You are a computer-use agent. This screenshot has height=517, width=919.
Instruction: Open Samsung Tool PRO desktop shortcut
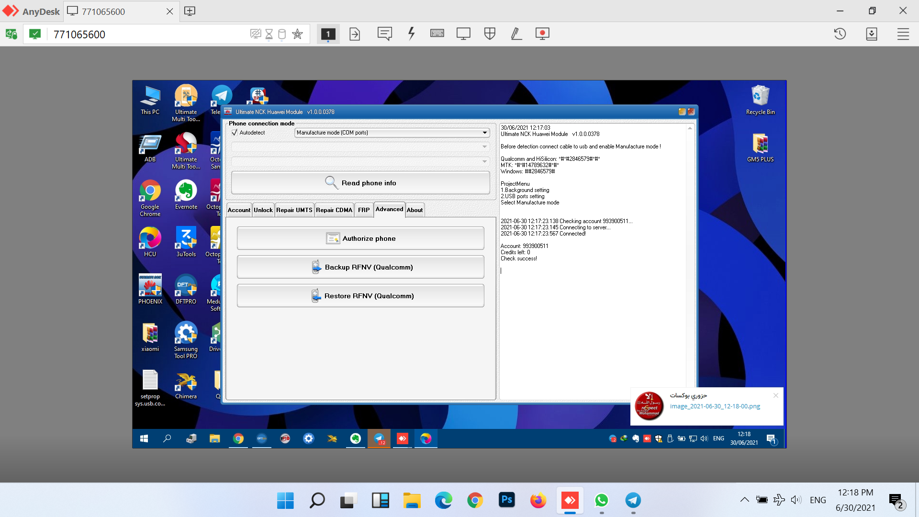186,340
